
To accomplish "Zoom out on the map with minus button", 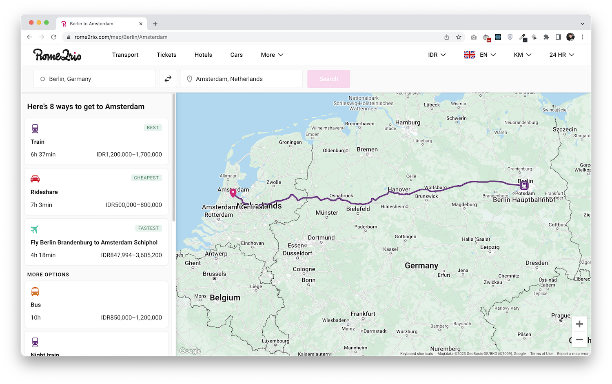I will pyautogui.click(x=579, y=340).
